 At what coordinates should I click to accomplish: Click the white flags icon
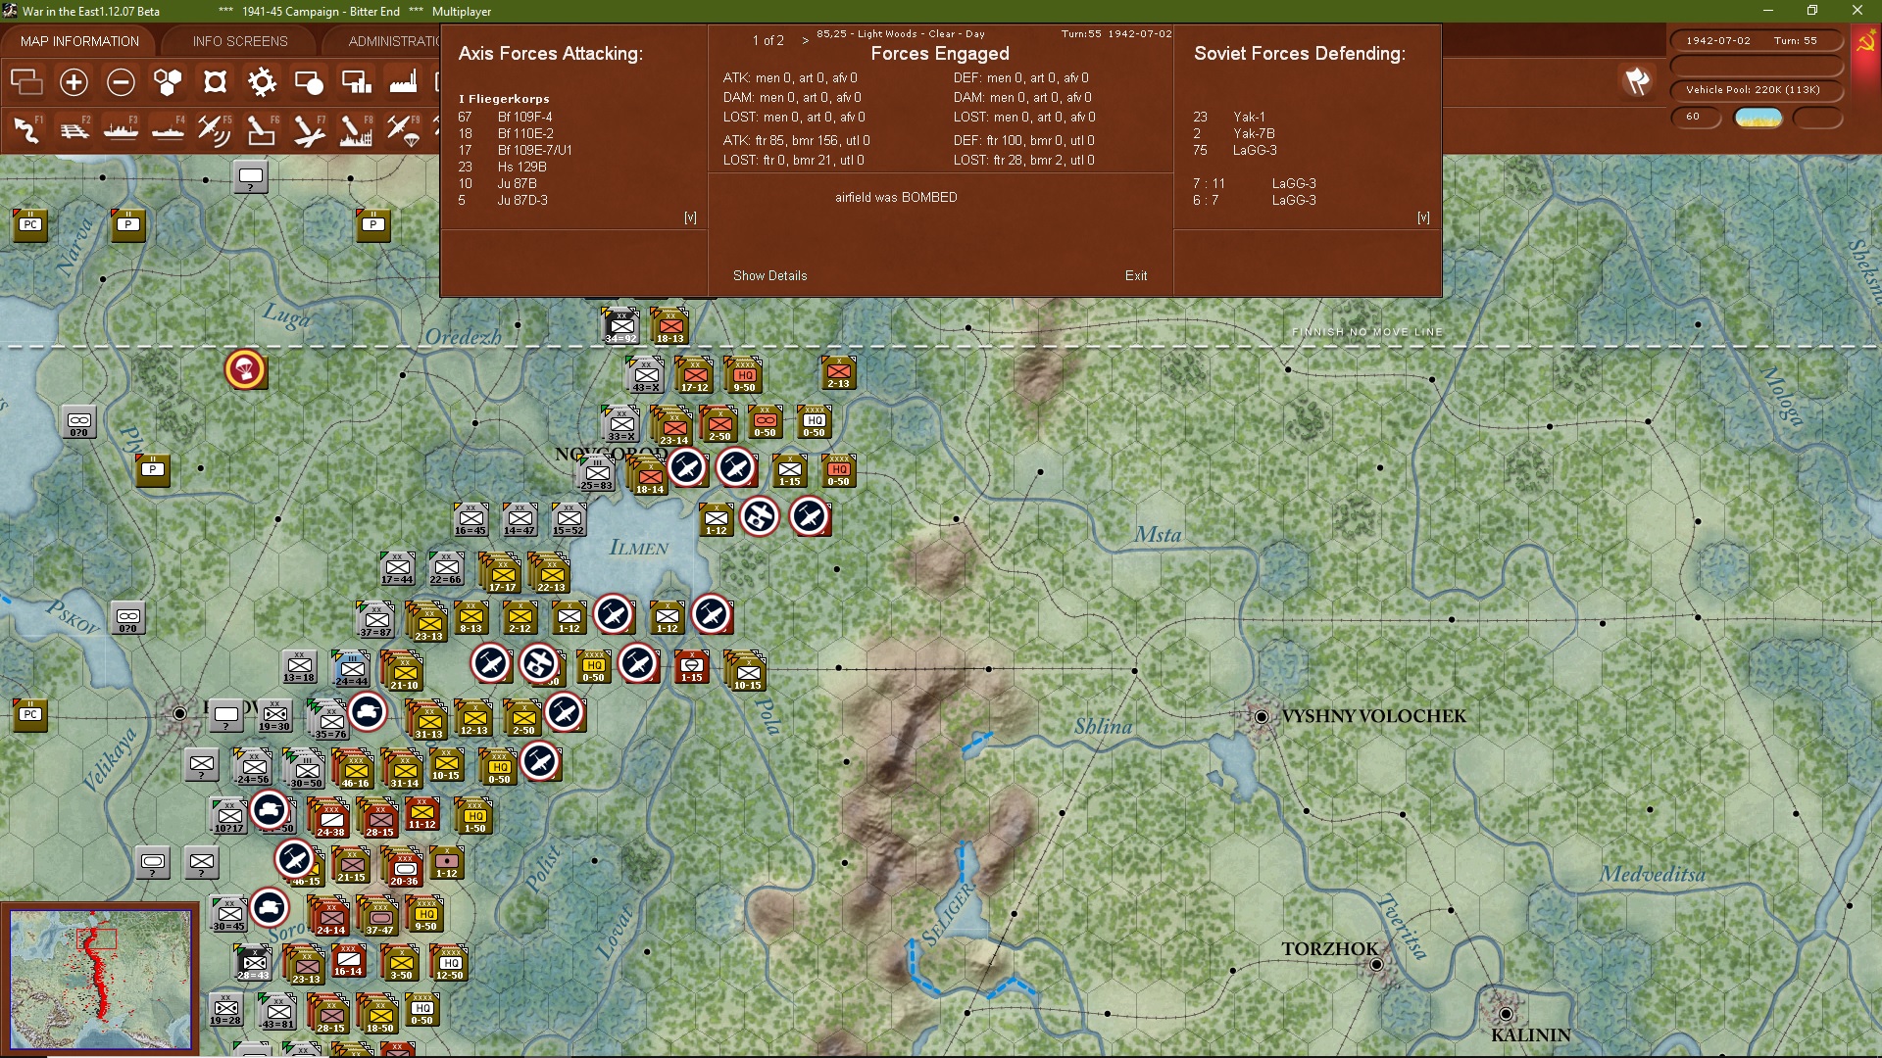coord(1637,81)
